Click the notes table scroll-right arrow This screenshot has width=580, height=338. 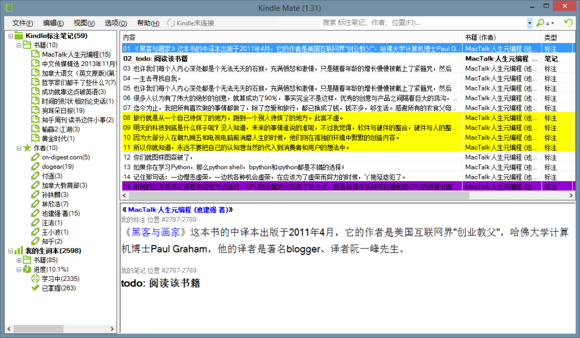point(571,195)
